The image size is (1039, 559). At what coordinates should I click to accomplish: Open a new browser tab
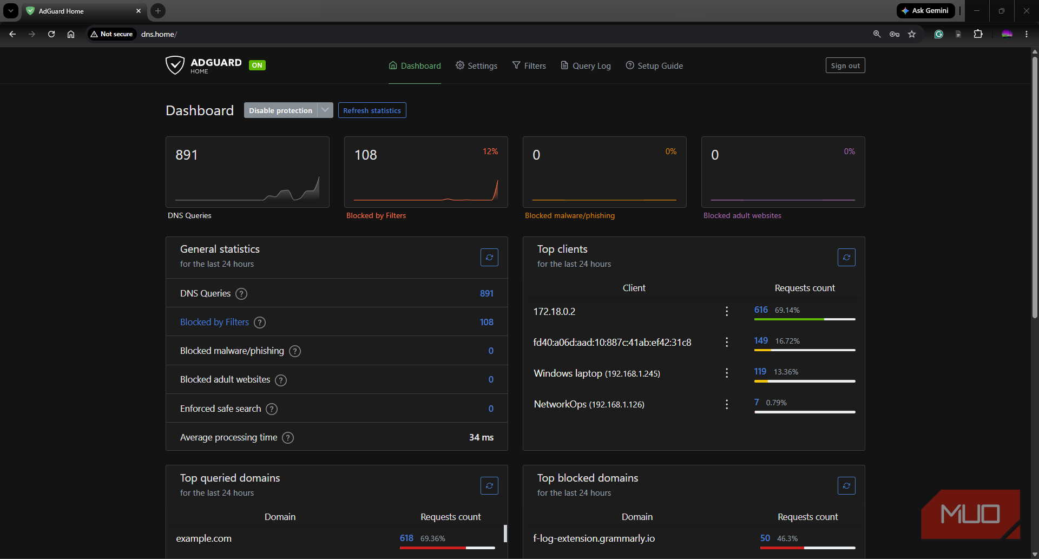[x=158, y=11]
